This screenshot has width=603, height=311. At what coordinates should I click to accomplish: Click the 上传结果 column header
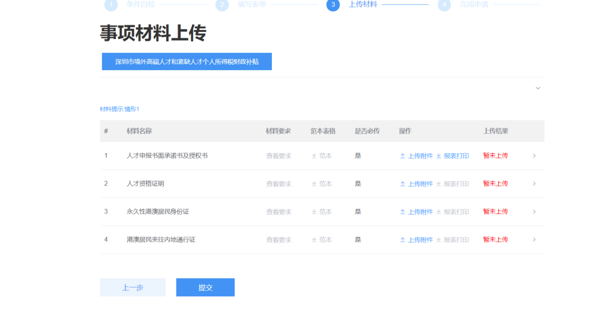[x=496, y=131]
